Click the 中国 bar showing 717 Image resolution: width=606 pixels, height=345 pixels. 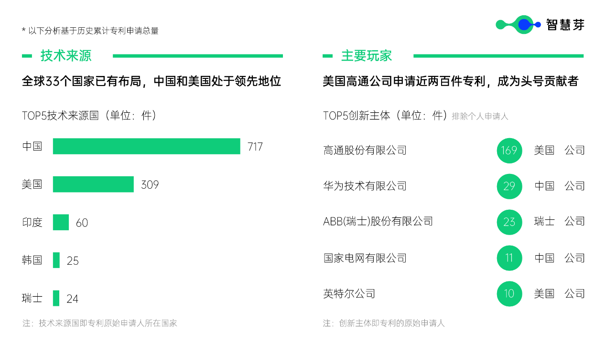pyautogui.click(x=146, y=146)
